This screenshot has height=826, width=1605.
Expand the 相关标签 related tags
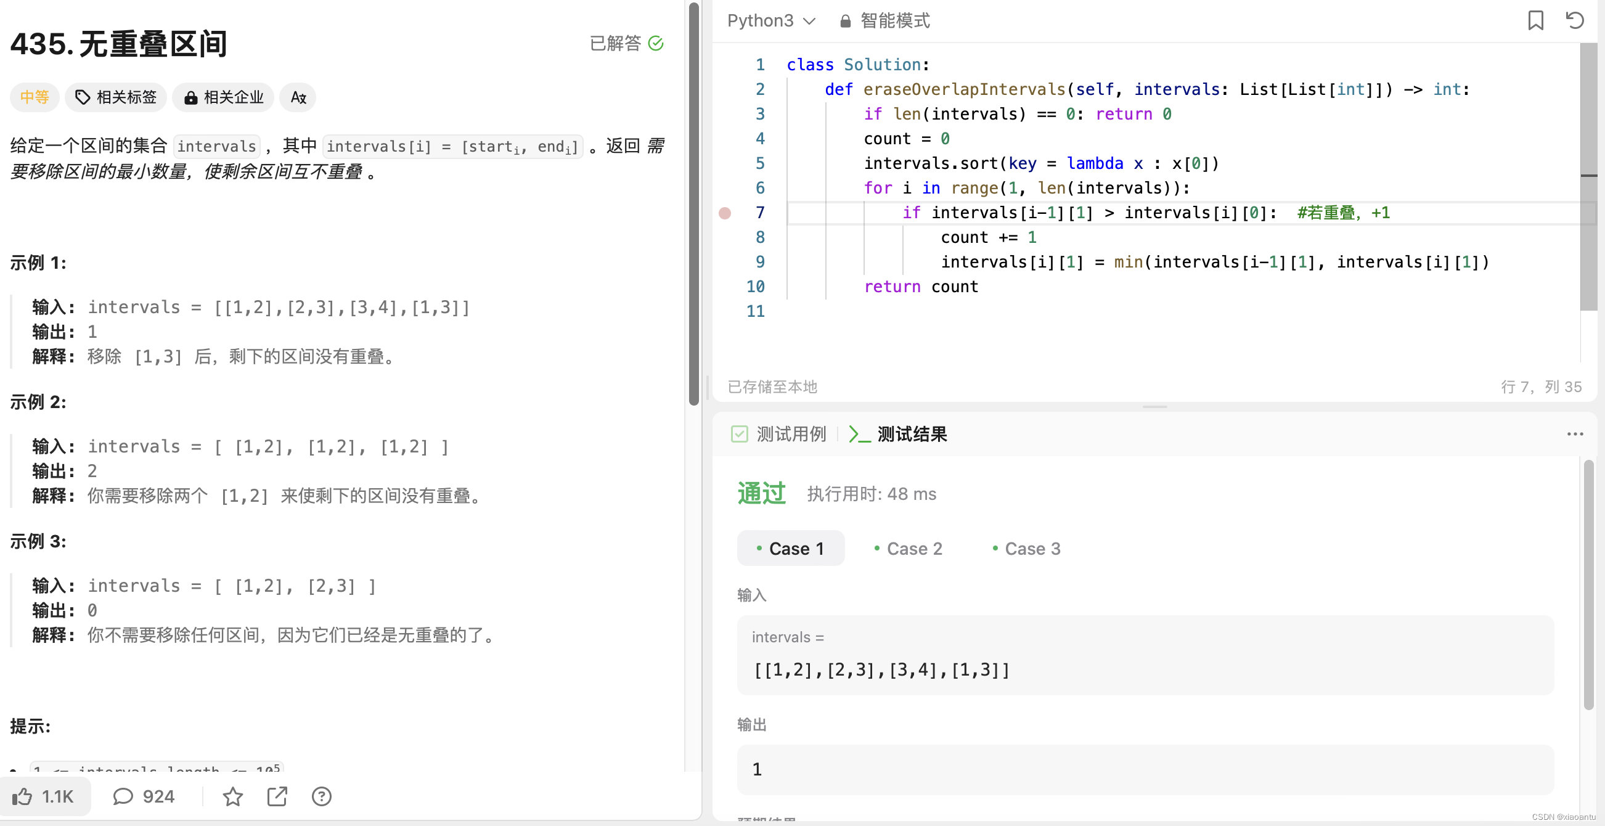pyautogui.click(x=116, y=97)
